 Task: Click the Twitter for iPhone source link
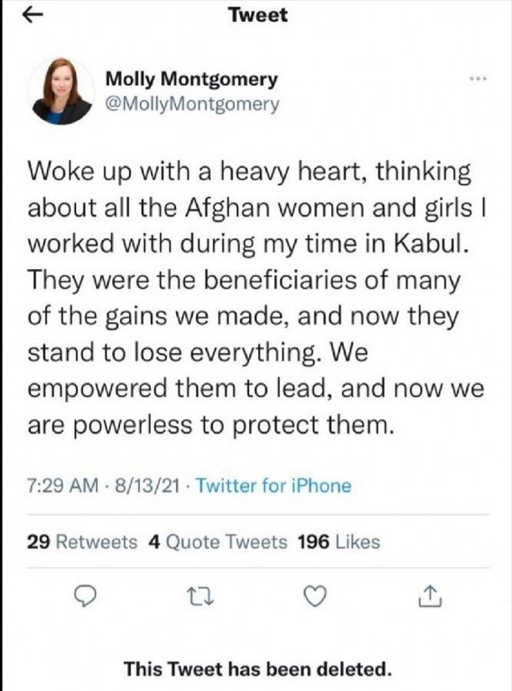pyautogui.click(x=268, y=485)
